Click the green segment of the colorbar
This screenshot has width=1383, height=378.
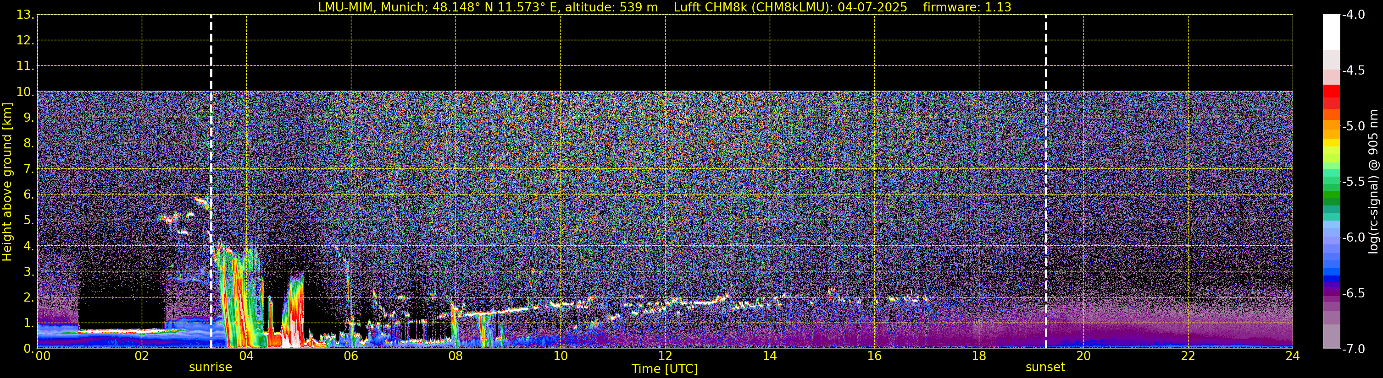coord(1331,195)
